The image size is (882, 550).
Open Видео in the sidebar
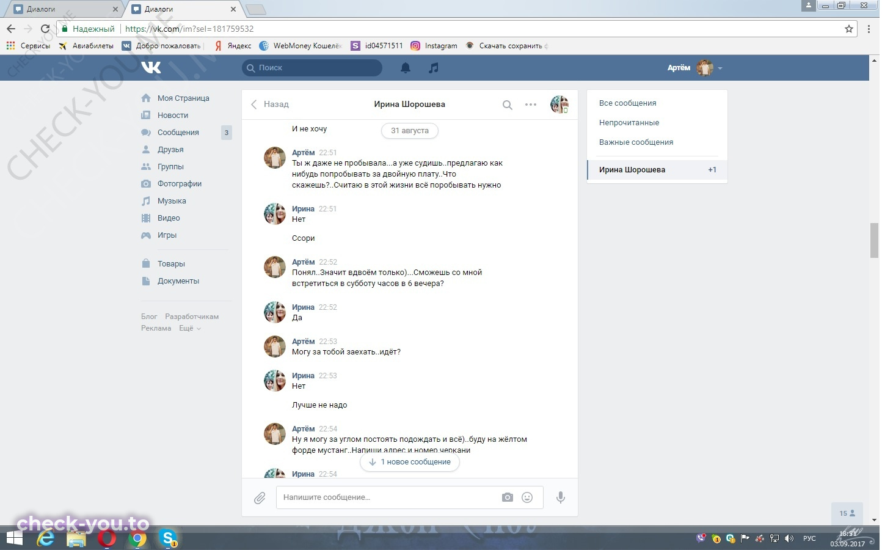(161, 218)
